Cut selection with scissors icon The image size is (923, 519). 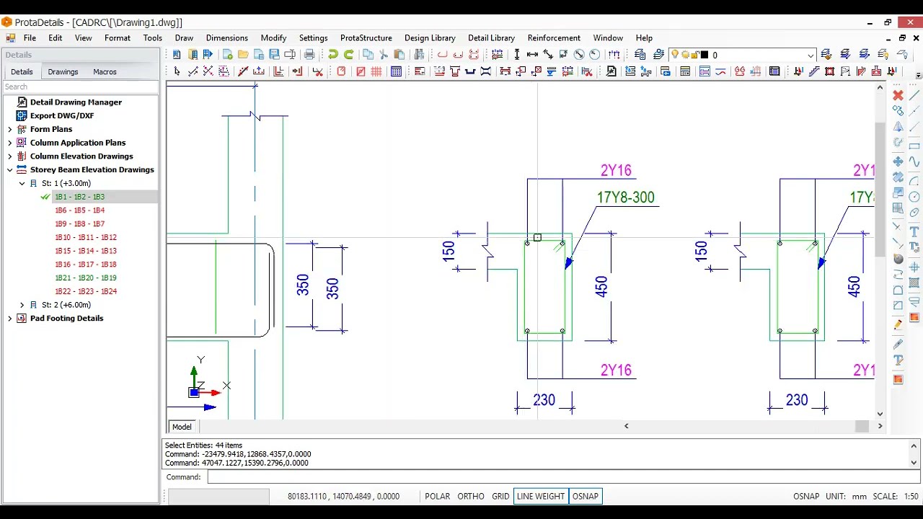point(384,55)
